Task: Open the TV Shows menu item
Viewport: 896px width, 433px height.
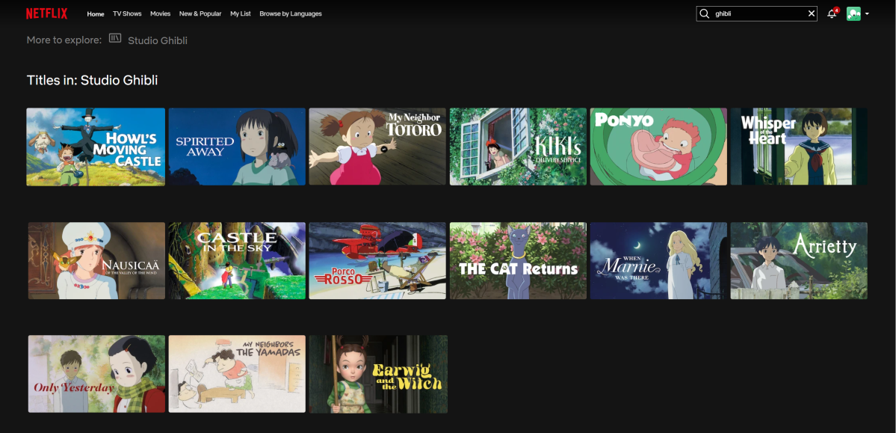Action: click(127, 13)
